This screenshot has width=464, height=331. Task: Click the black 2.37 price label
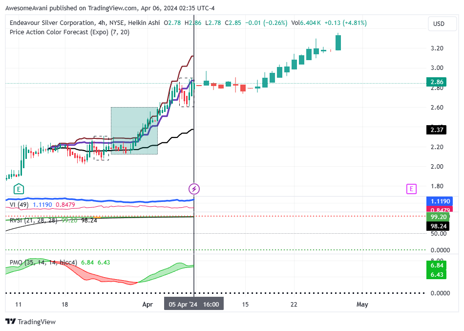437,130
